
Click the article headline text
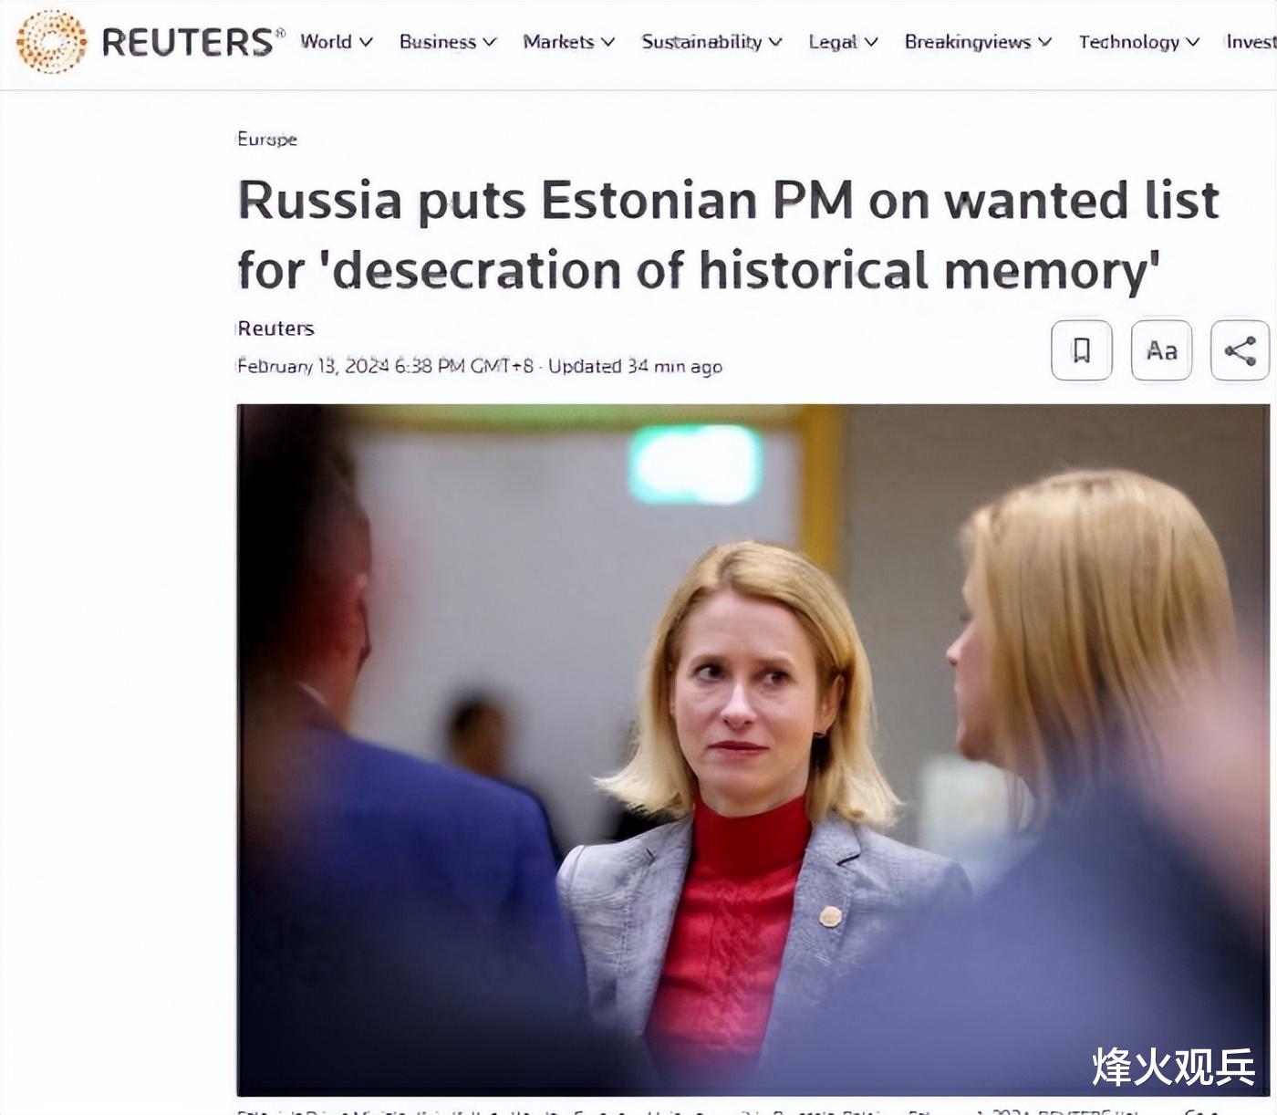[728, 235]
